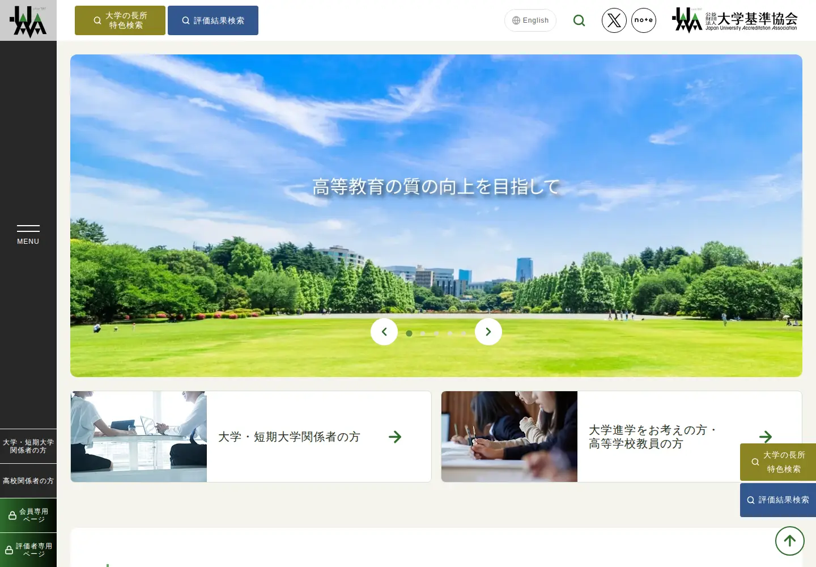Click the 大学基準協会 header logo
Image resolution: width=816 pixels, height=567 pixels.
[x=735, y=20]
